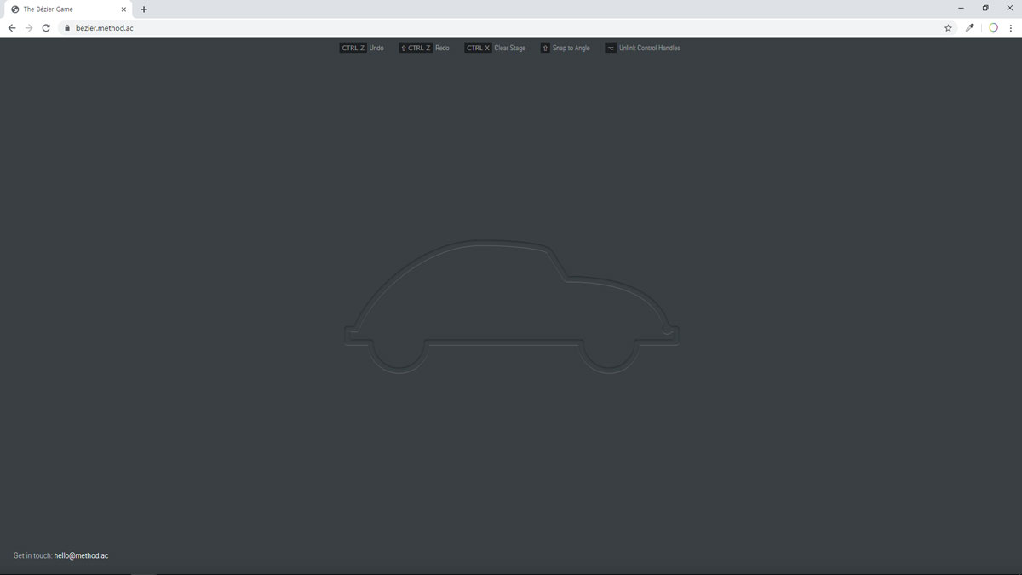
Task: Open a new tab with the plus button
Action: pos(144,9)
